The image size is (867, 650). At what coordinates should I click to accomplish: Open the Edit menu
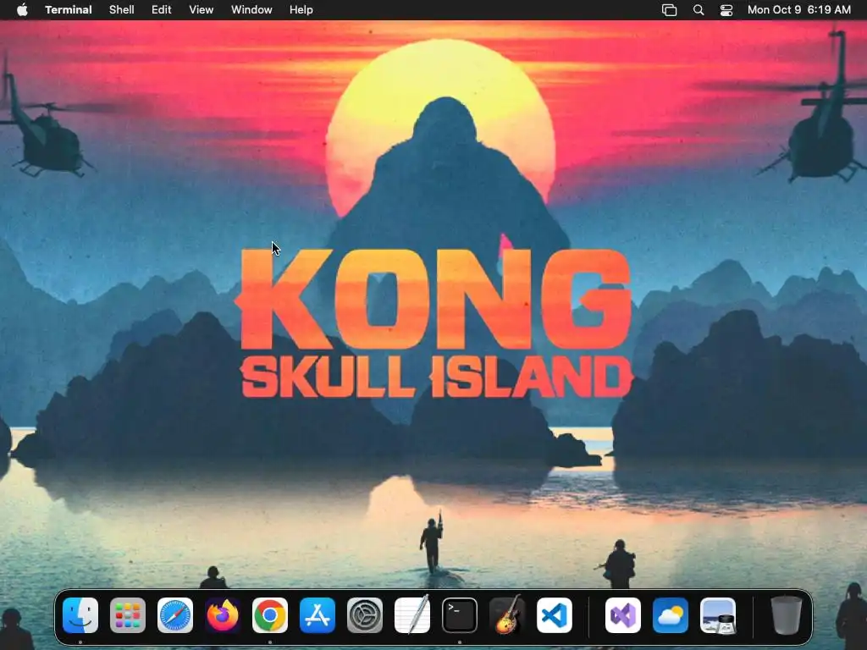point(162,10)
